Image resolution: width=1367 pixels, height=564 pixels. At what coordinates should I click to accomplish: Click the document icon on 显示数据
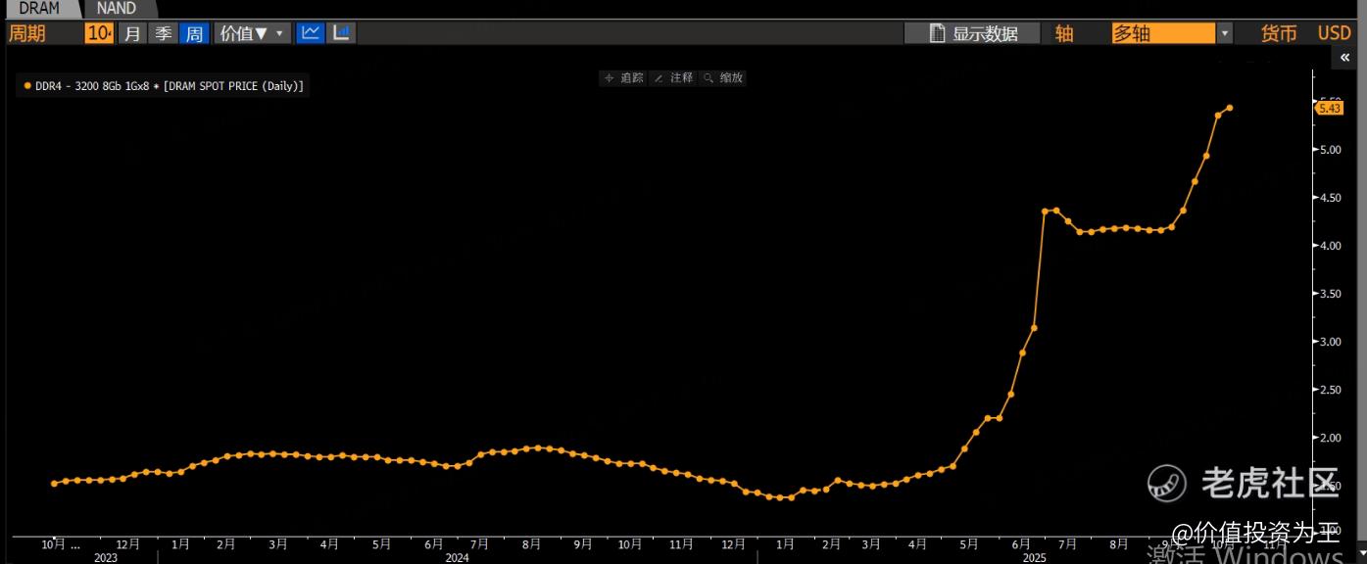click(x=937, y=33)
